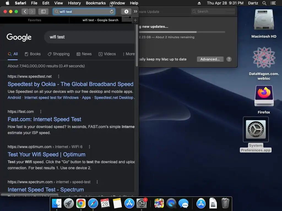Screen dimensions: 282x211
Task: Open QuickTime Player from the Dock
Action: coord(171,204)
